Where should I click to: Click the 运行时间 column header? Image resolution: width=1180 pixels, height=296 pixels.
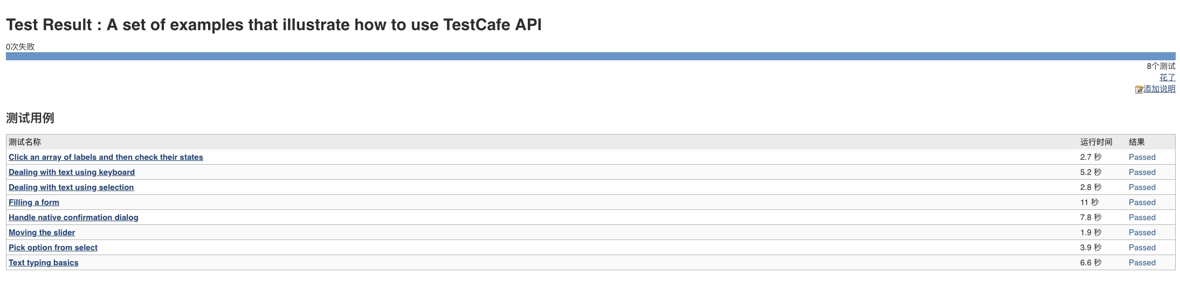click(1096, 142)
